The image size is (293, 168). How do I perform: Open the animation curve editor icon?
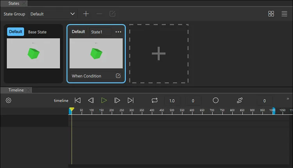[x=240, y=101]
